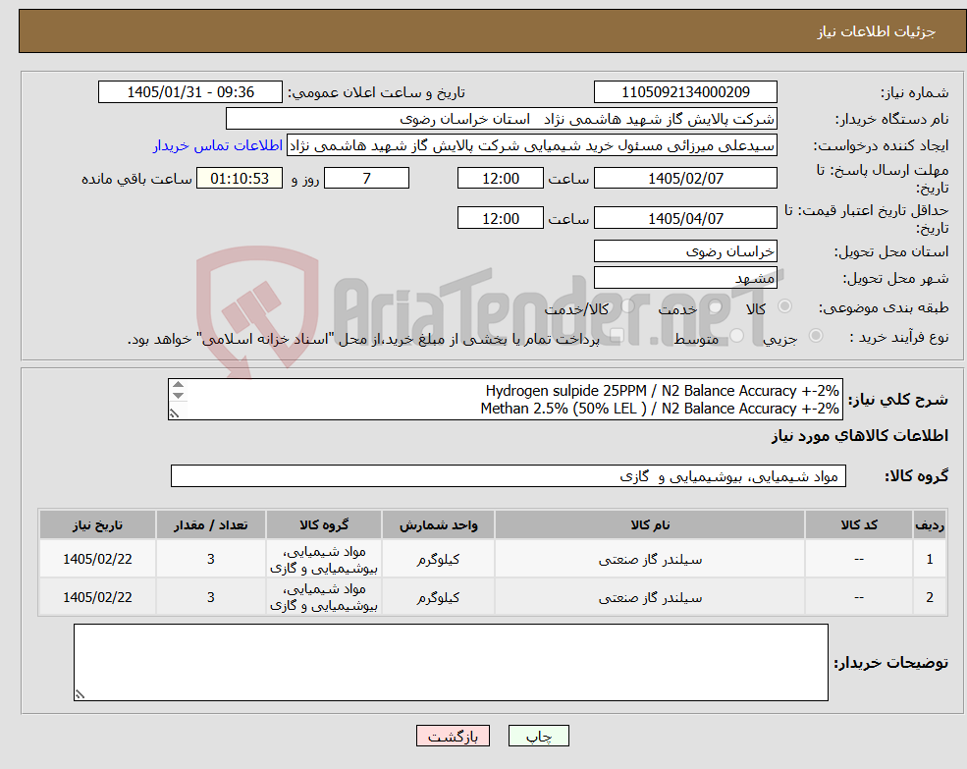This screenshot has width=967, height=769.
Task: Select the کالا/خدمت radio button
Action: [627, 306]
